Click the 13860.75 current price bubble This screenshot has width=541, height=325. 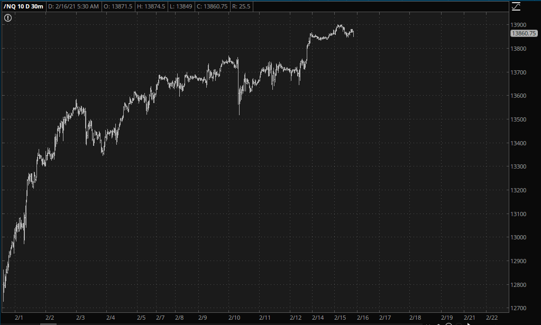coord(524,33)
